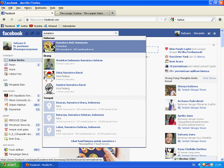
Task: Bookmark this page with the star icon
Action: pyautogui.click(x=157, y=19)
